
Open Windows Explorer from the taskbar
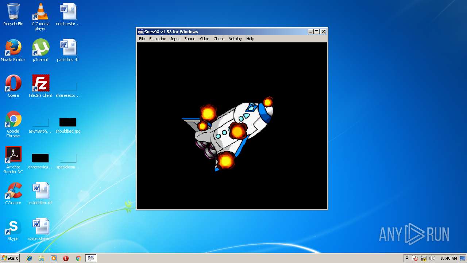[x=41, y=258]
